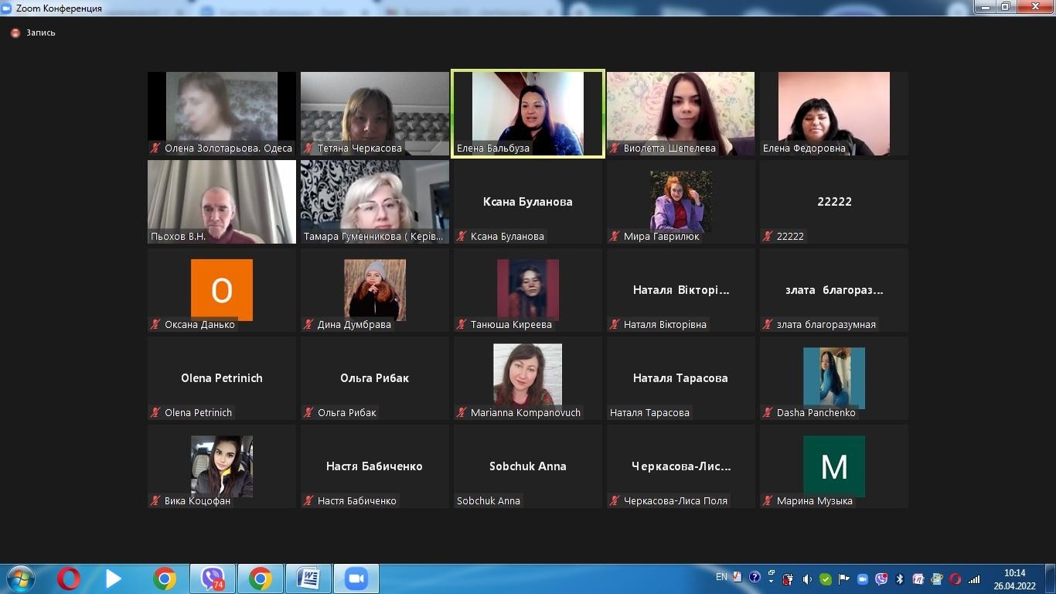Select Елена Бальбуза highlighted speaker video tile

pyautogui.click(x=527, y=113)
